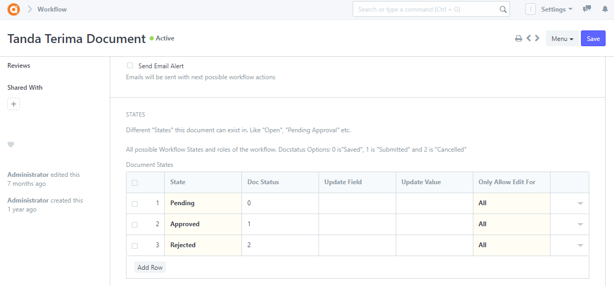Screen dimensions: 614x286
Task: Click the user avatar placeholder icon
Action: point(530,9)
